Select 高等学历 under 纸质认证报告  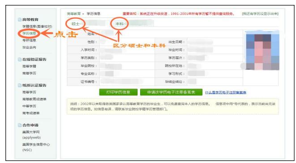[29, 92]
